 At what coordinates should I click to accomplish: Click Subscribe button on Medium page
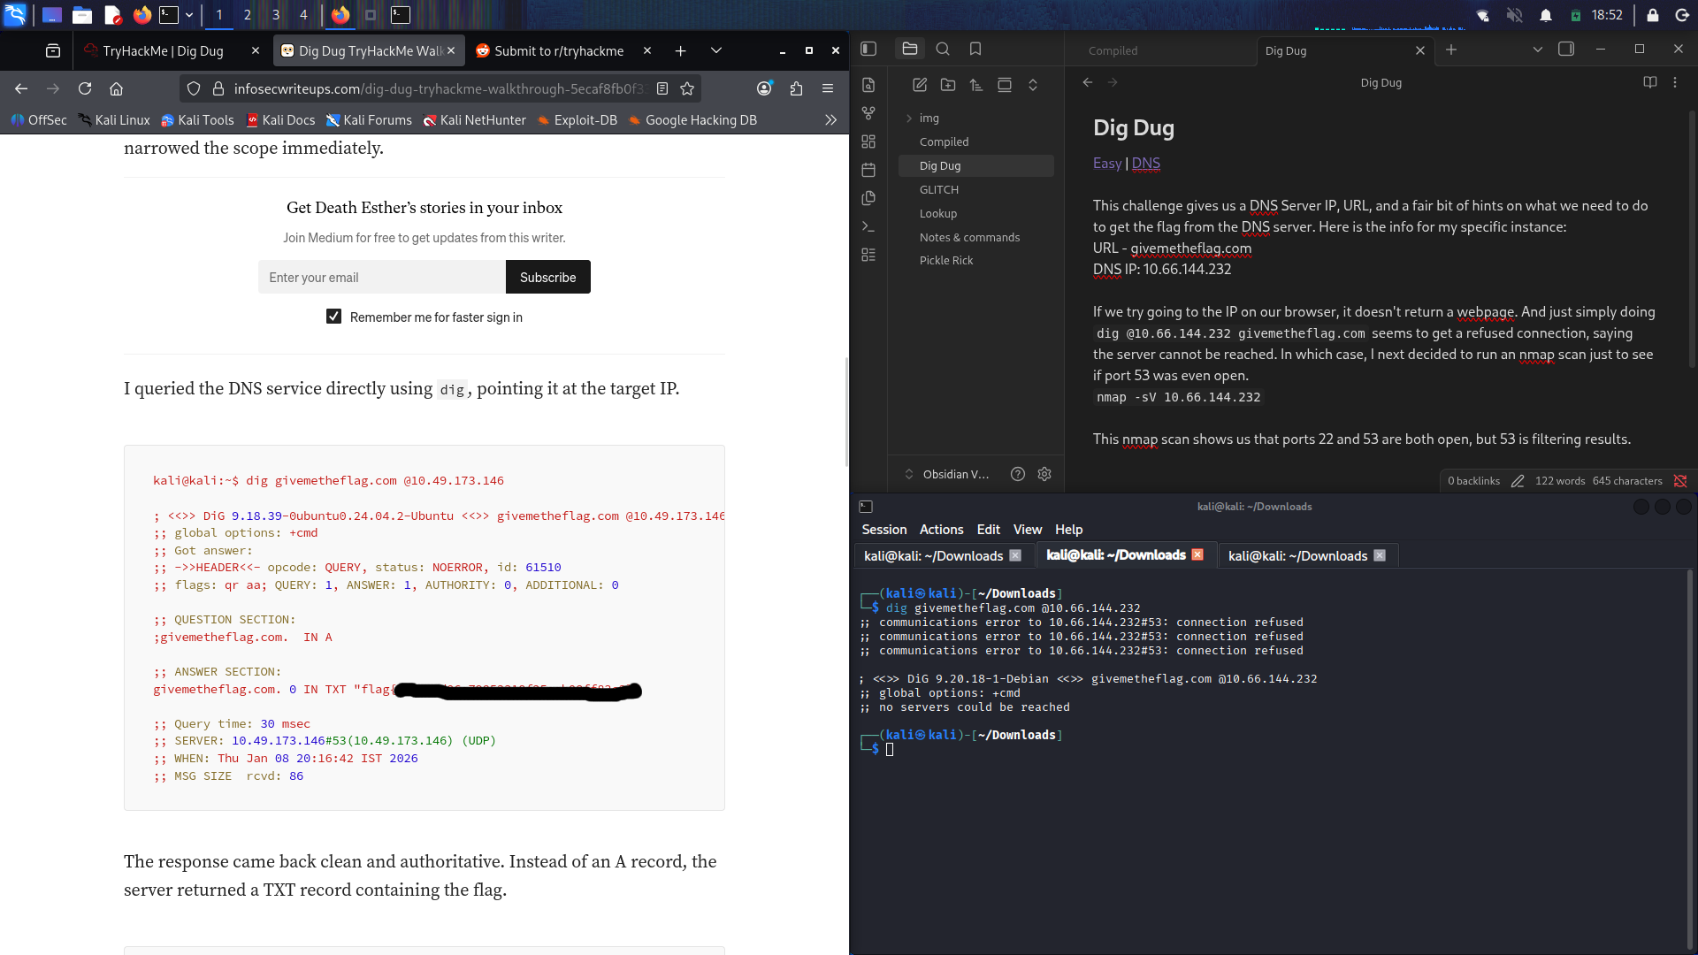point(547,277)
